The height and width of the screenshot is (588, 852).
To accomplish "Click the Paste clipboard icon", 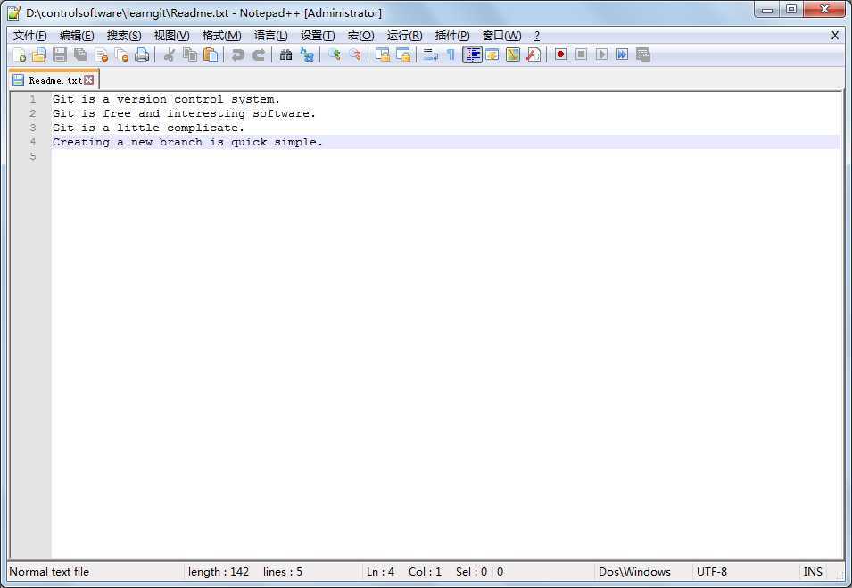I will point(211,54).
